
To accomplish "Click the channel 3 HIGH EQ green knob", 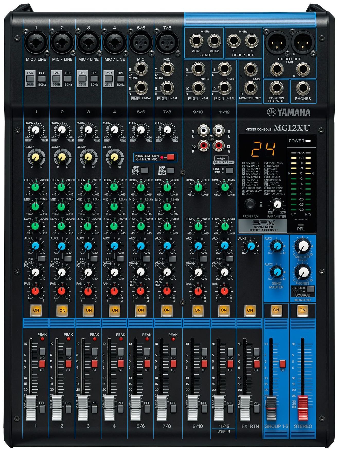I will [88, 187].
